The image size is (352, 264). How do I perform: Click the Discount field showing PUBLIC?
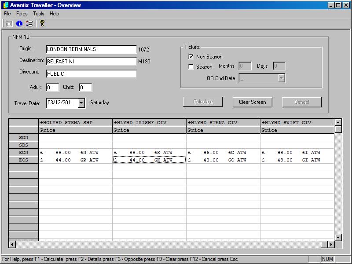tap(92, 74)
